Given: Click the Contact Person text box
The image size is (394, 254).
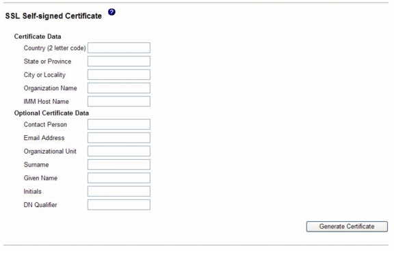Looking at the screenshot, I should point(119,124).
